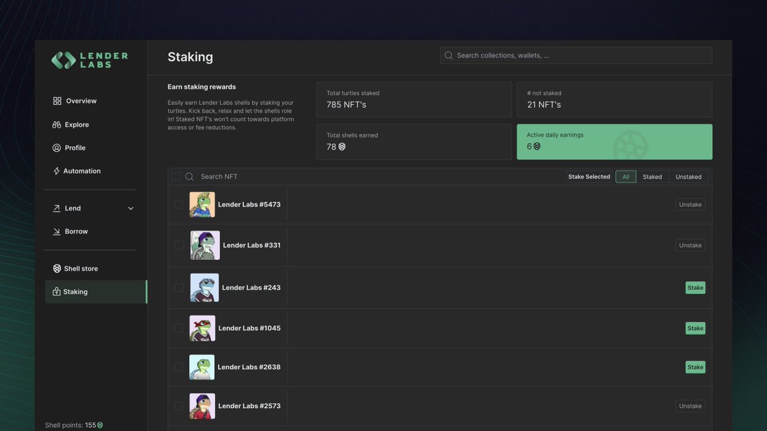Click the magnifier icon beside Search NFT
The image size is (767, 431).
[190, 177]
